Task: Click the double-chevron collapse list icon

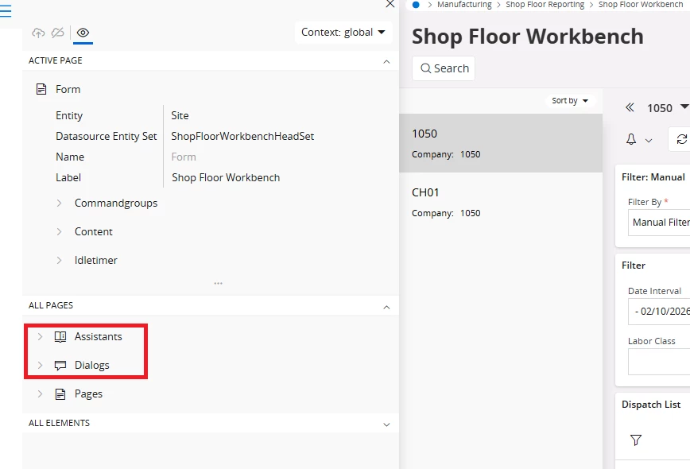Action: [630, 108]
